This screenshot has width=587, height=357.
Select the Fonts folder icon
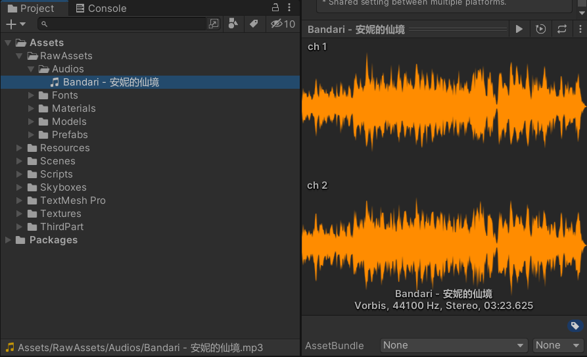[x=44, y=95]
